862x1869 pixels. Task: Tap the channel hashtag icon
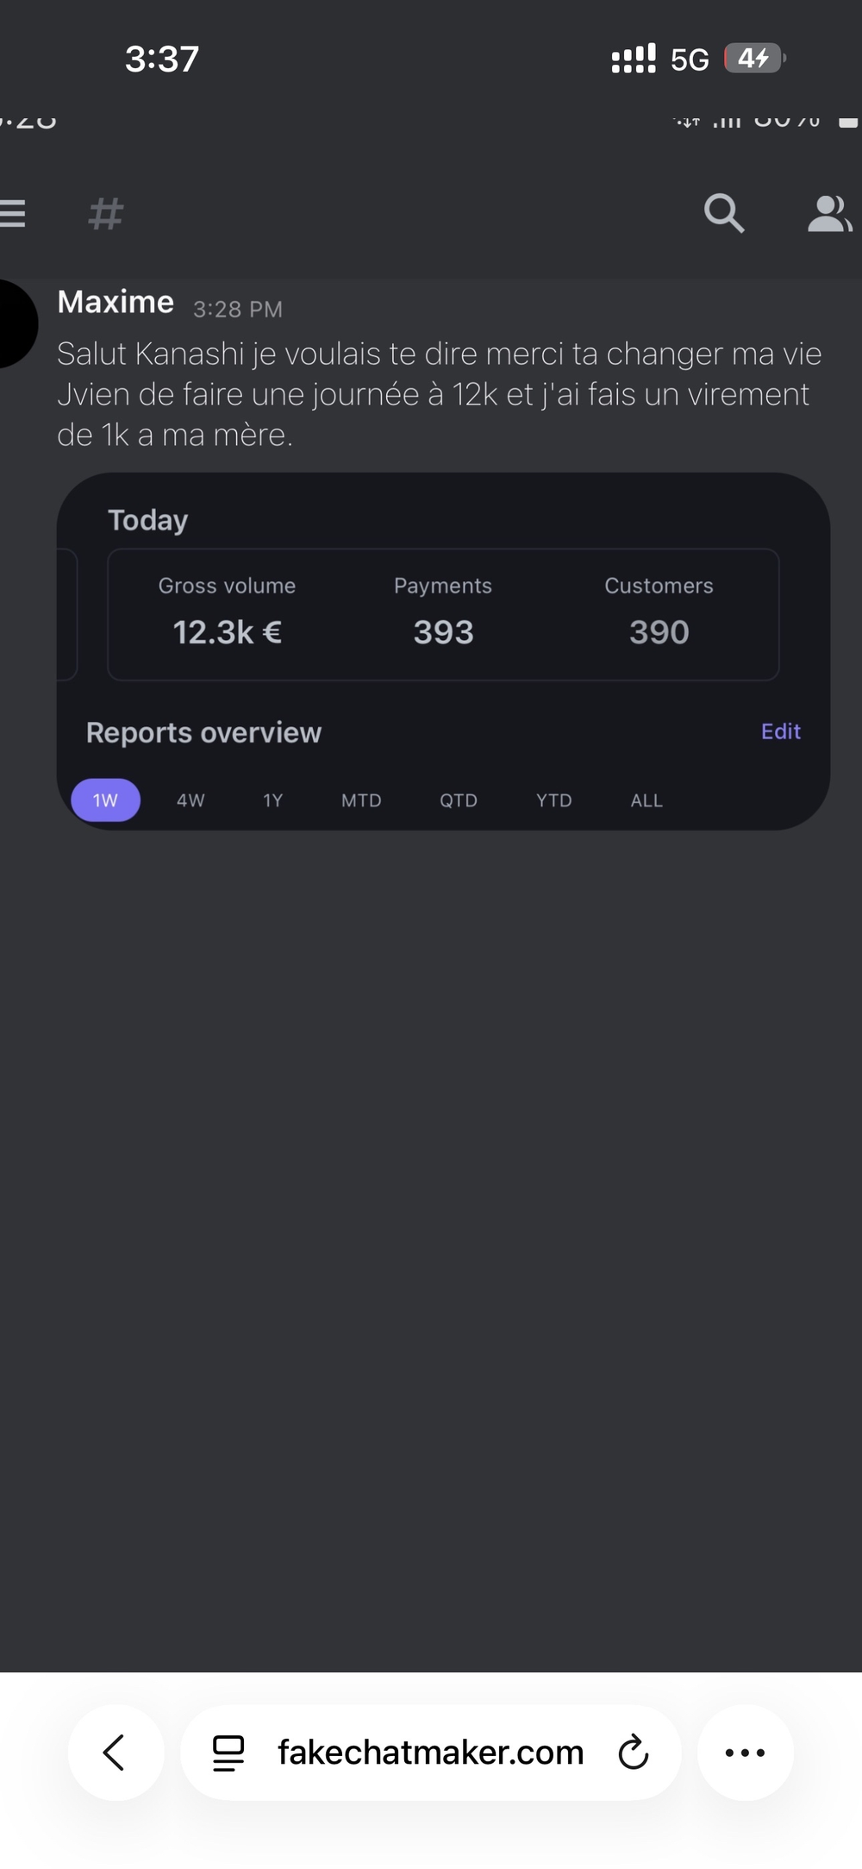[x=106, y=214]
